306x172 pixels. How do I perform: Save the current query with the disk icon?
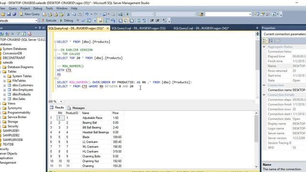coord(9,14)
